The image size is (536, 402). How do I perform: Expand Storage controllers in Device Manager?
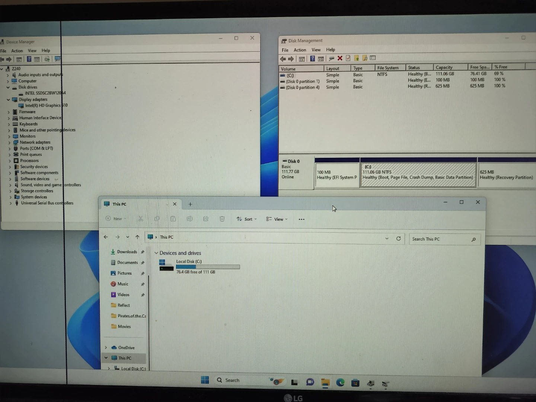pyautogui.click(x=10, y=191)
